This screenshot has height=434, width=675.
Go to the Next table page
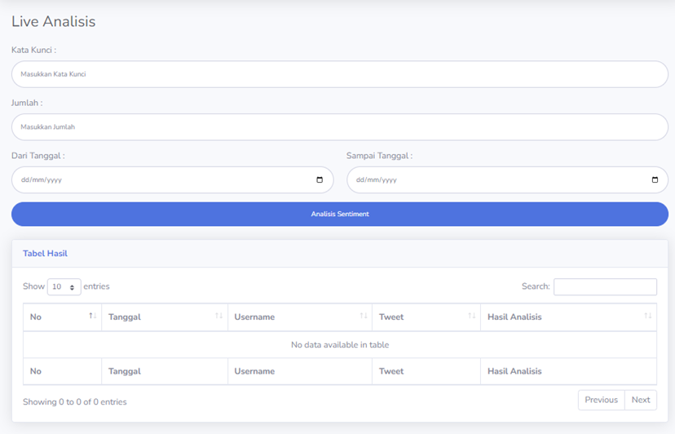pos(641,400)
